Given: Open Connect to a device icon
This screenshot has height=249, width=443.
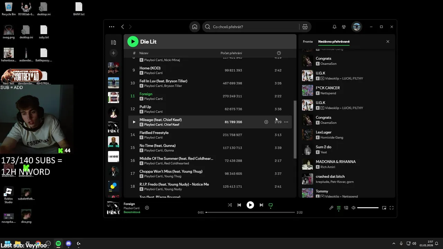Looking at the screenshot, I should [346, 208].
